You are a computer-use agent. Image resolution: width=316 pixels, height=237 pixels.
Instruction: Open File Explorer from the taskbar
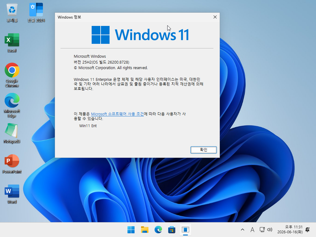tap(144, 230)
